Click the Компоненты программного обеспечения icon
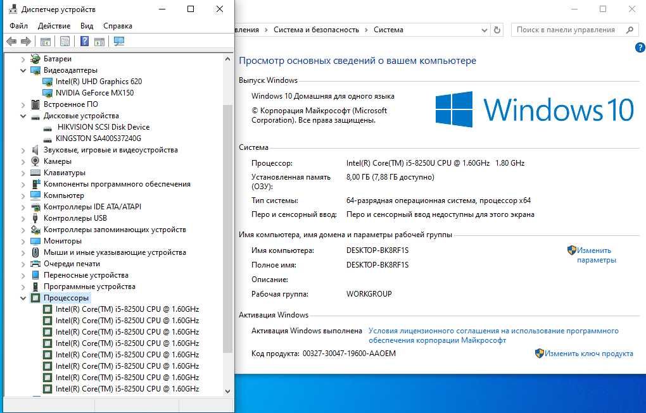 click(35, 184)
